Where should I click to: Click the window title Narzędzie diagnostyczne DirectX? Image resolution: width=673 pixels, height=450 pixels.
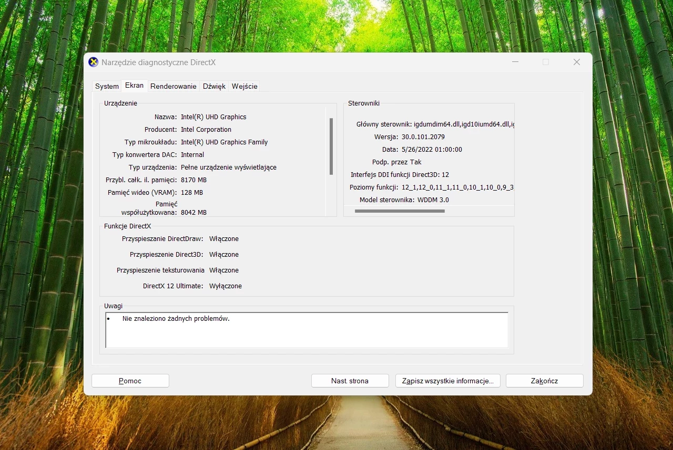coord(159,62)
